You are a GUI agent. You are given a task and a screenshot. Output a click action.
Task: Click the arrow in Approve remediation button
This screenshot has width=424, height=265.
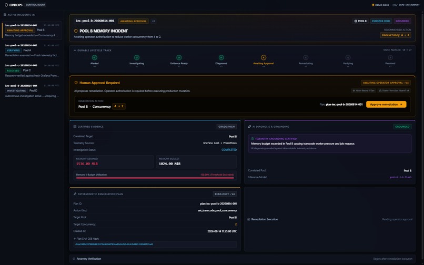click(x=401, y=105)
